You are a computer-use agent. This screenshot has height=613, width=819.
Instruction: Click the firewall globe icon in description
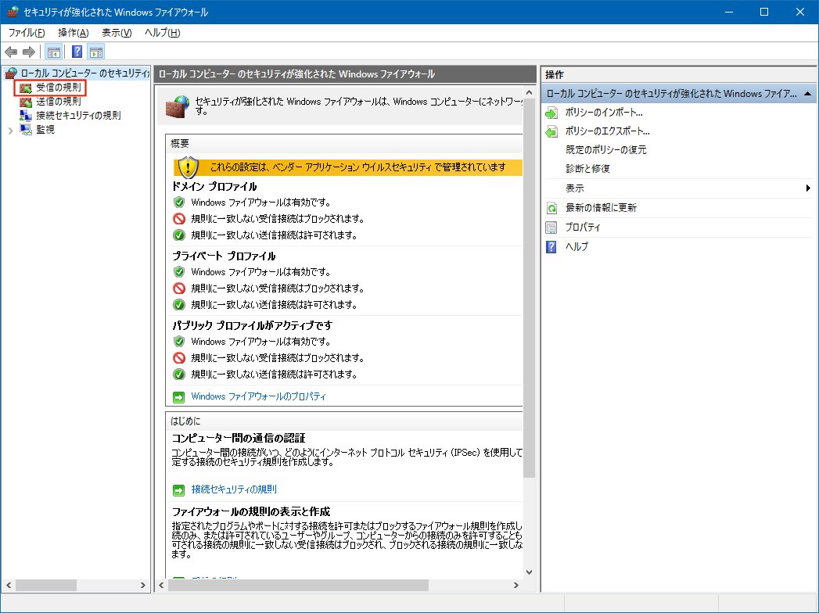tap(177, 106)
